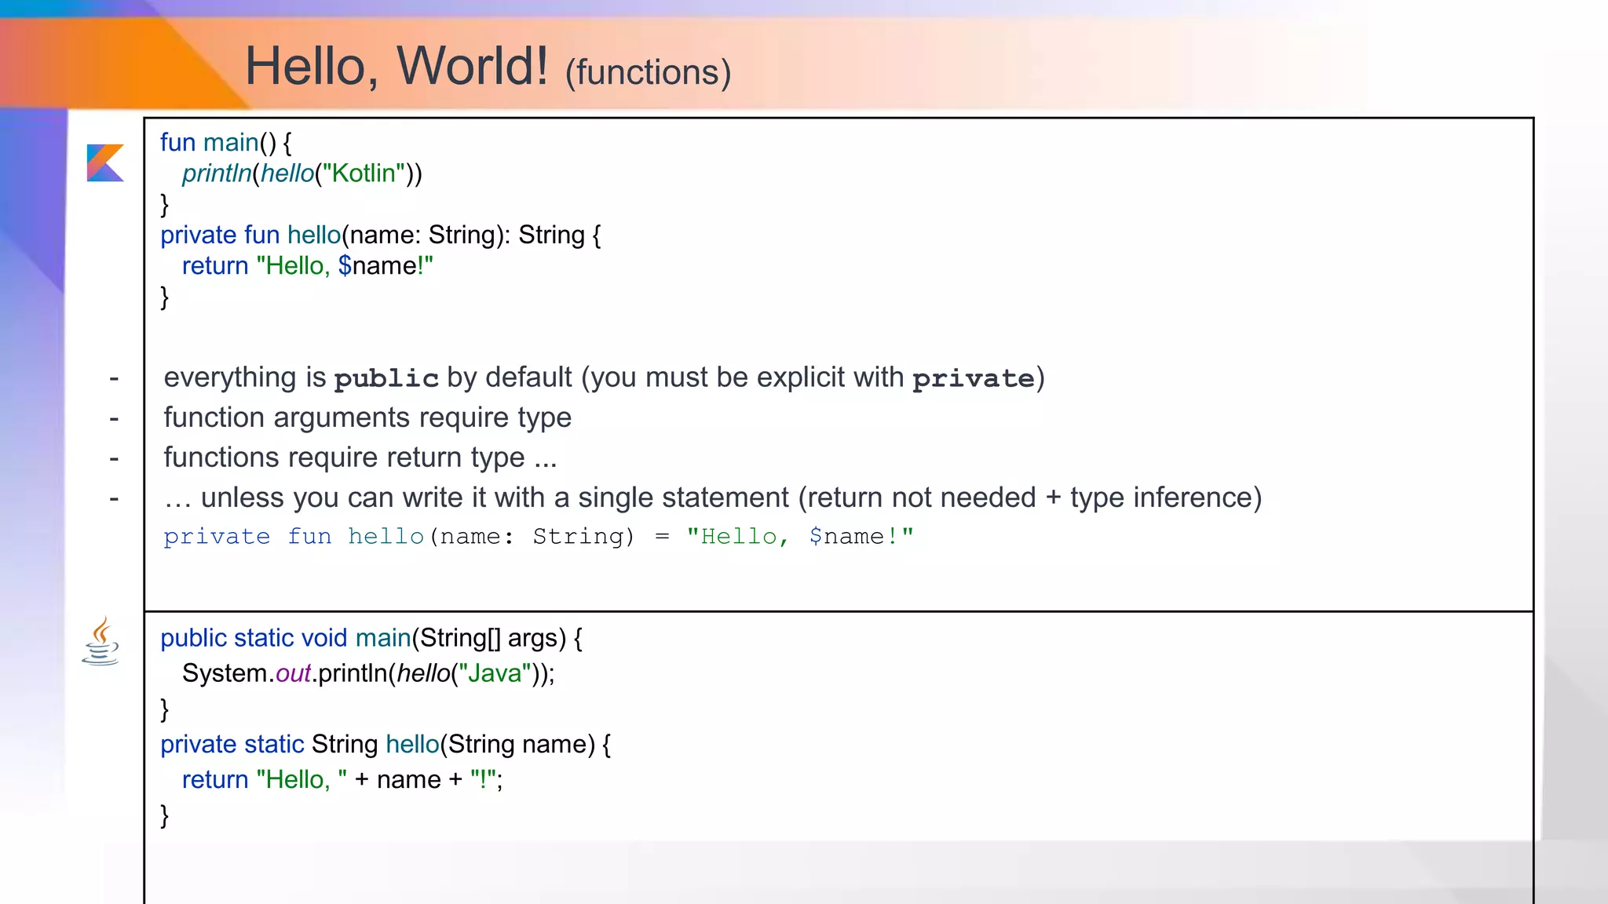Click the println(hello("Kotlin")) line
The image size is (1608, 904).
tap(301, 173)
